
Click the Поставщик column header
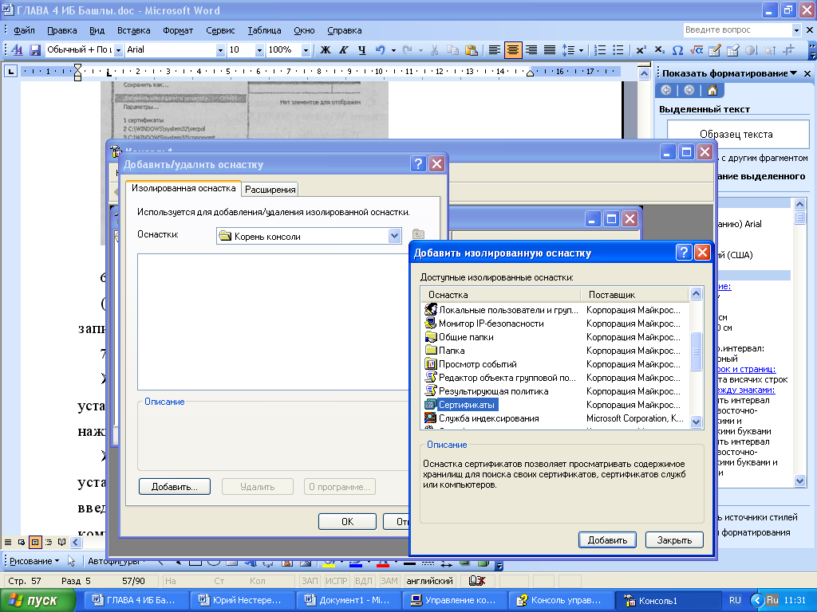click(x=634, y=295)
